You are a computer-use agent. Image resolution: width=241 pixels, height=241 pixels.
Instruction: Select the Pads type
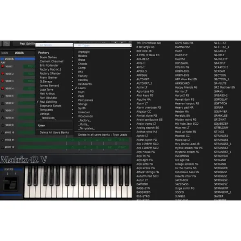point(103,96)
